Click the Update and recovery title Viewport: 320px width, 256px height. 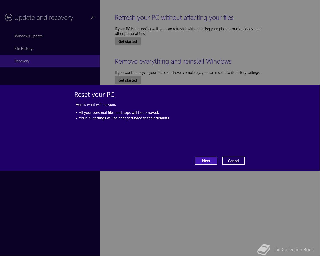44,18
